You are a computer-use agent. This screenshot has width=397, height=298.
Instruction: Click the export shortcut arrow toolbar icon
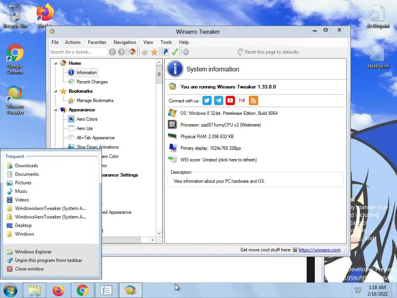click(165, 52)
